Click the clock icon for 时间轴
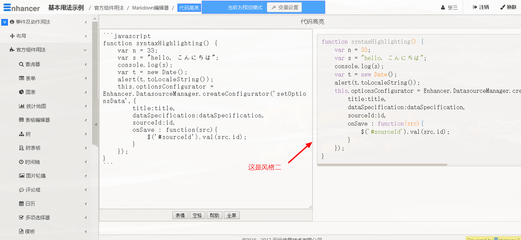The image size is (521, 240). coord(21,162)
